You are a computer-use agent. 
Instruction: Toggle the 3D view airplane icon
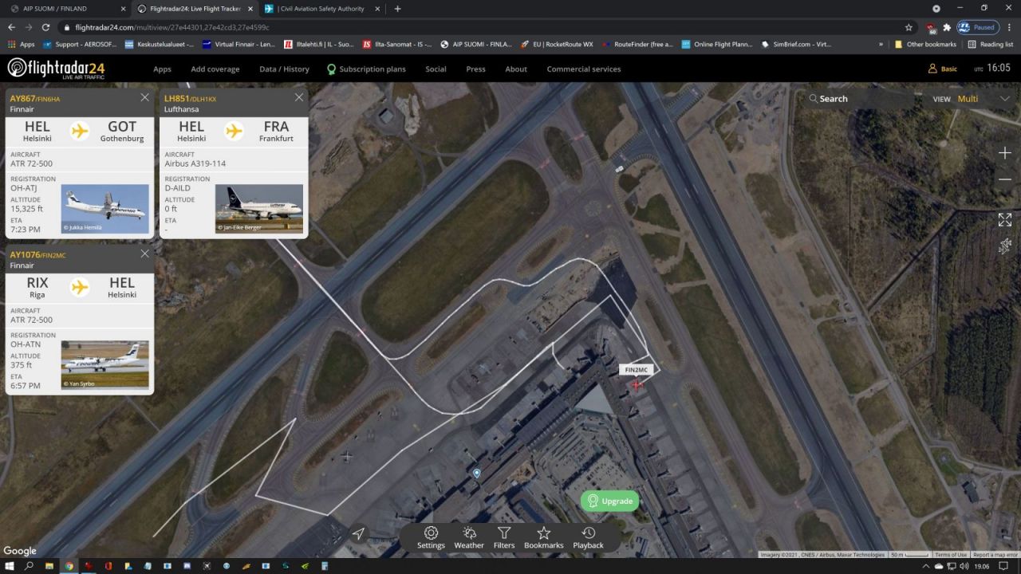(x=1005, y=246)
